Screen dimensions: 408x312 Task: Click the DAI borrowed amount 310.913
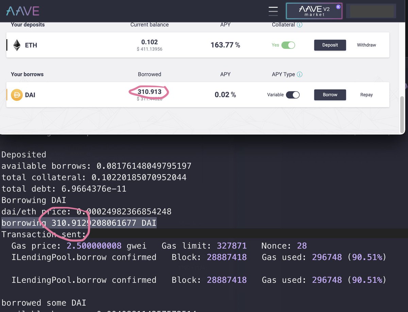tap(150, 92)
